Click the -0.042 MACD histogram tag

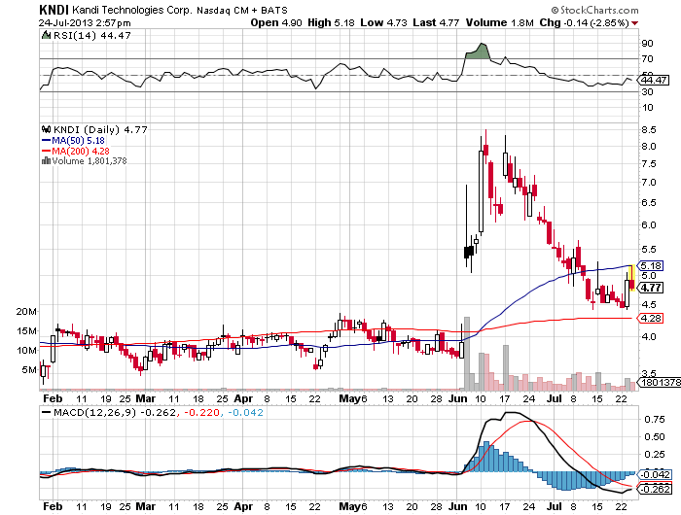[654, 474]
